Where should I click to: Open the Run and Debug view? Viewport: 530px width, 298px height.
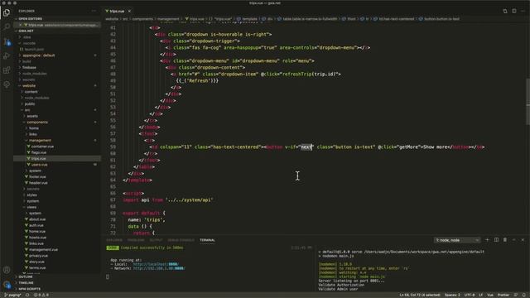(x=7, y=55)
